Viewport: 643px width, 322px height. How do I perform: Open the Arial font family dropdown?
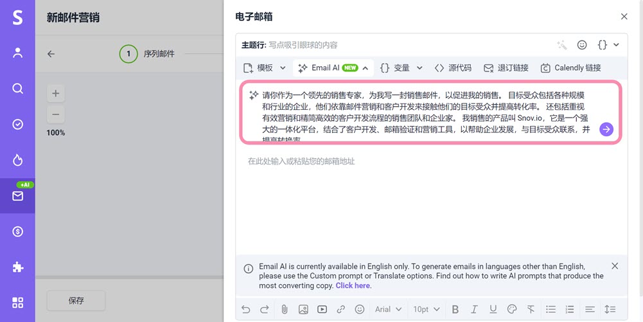tap(389, 309)
